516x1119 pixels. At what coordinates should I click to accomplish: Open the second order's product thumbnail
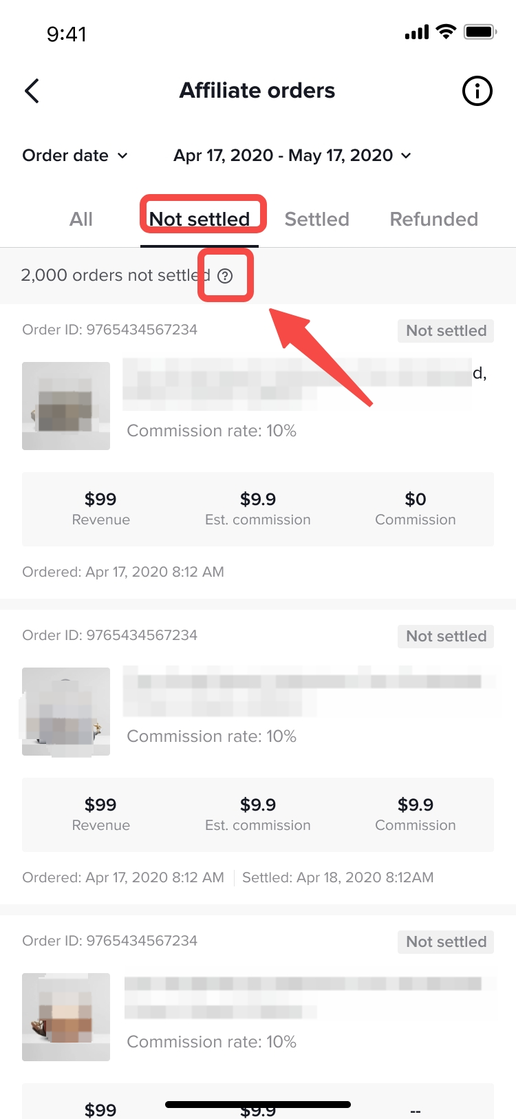pos(66,712)
